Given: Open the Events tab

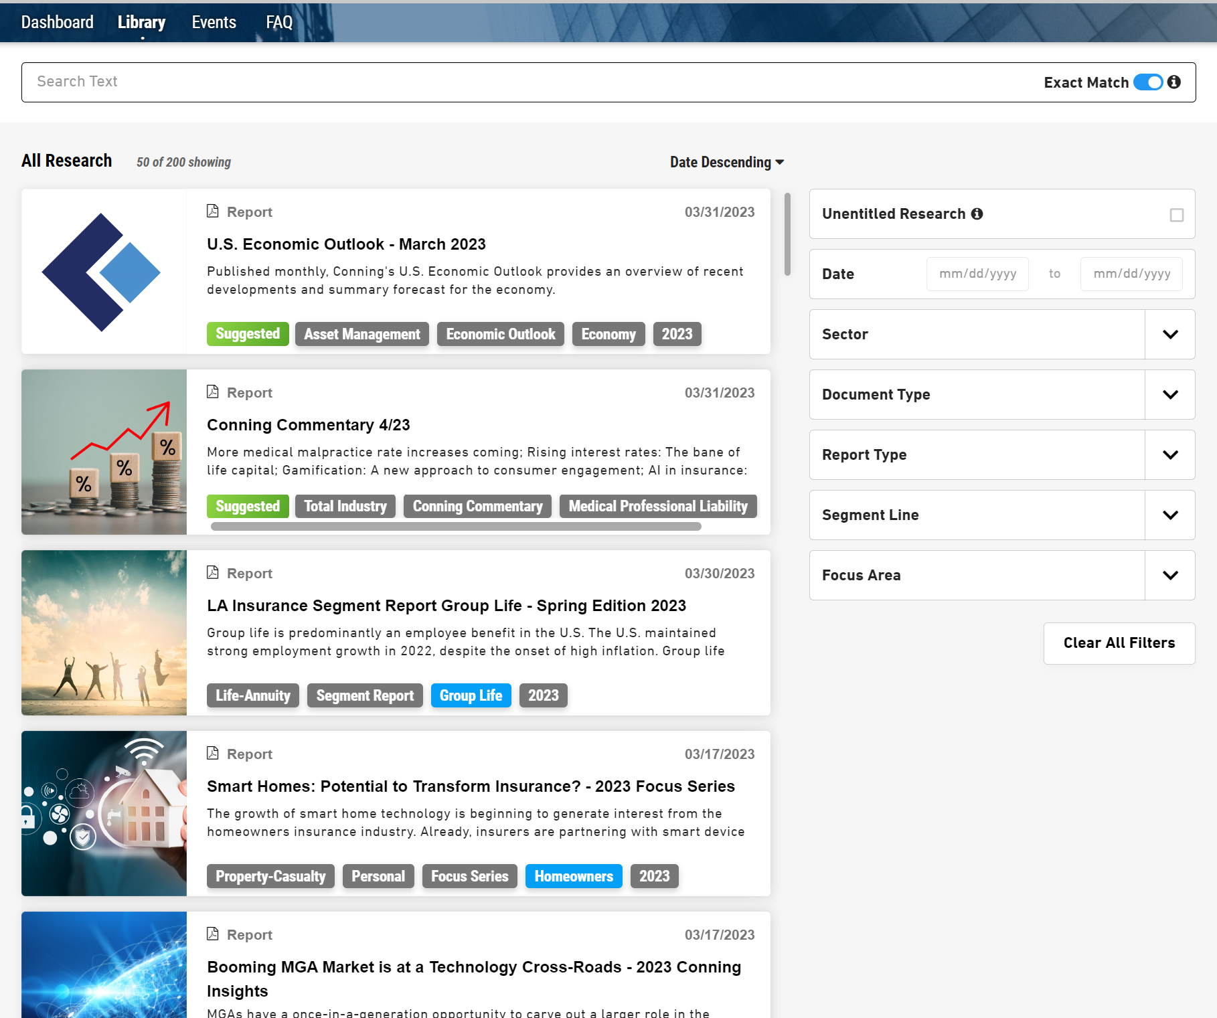Looking at the screenshot, I should (214, 22).
